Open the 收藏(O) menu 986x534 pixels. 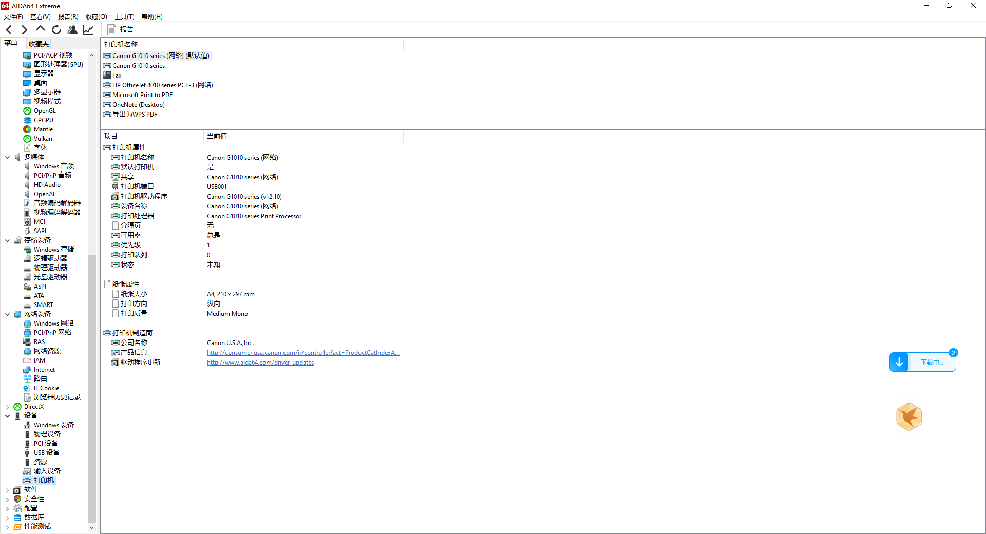coord(96,17)
